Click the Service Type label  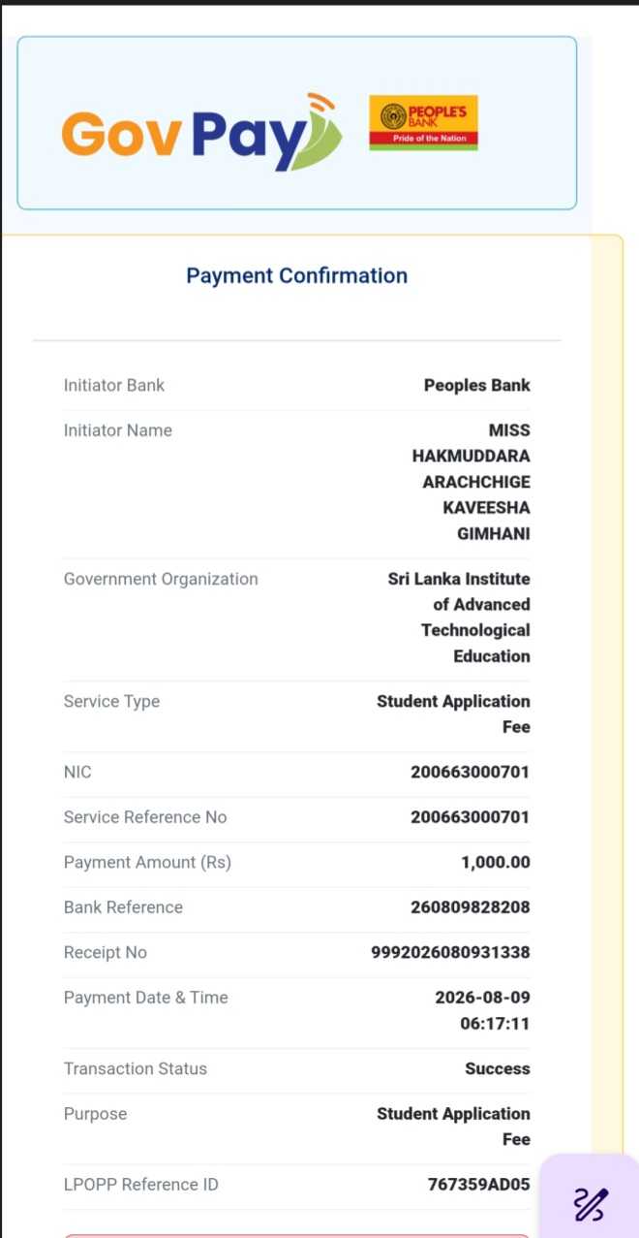click(x=111, y=701)
